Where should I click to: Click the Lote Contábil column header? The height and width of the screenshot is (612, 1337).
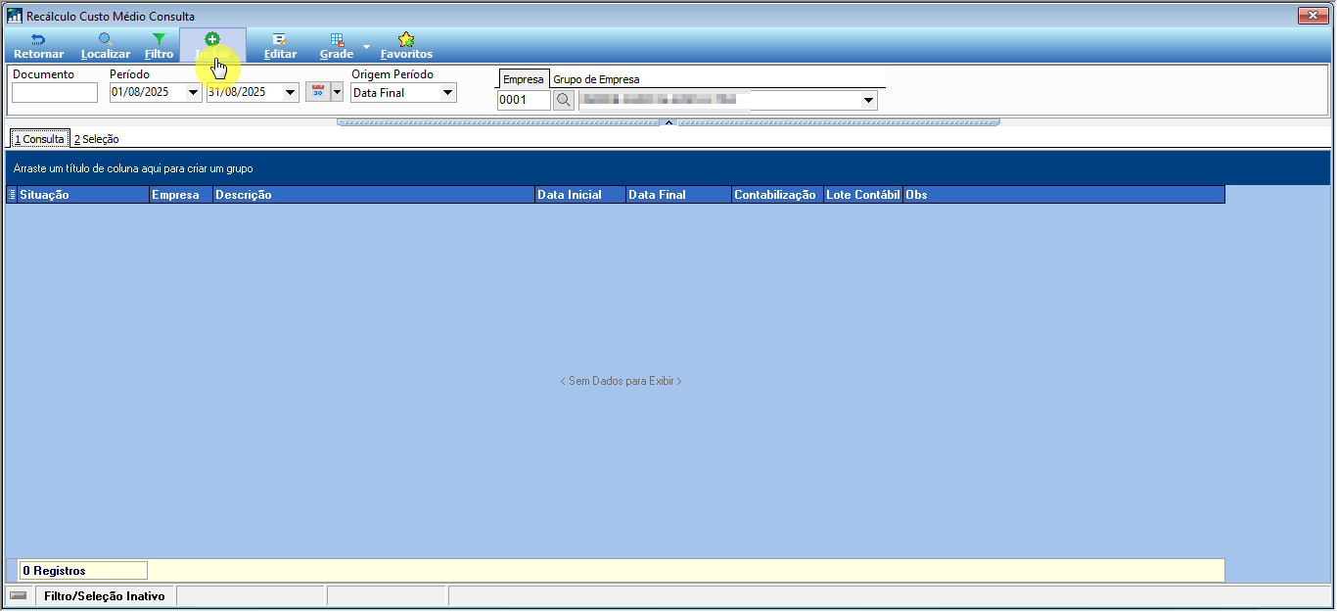tap(863, 195)
